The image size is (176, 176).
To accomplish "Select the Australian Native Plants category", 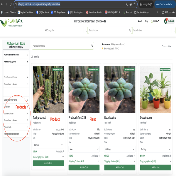I will (12, 55).
